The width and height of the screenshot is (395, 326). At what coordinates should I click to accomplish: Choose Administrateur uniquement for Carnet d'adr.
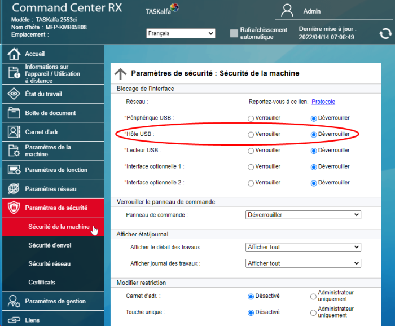pos(313,296)
